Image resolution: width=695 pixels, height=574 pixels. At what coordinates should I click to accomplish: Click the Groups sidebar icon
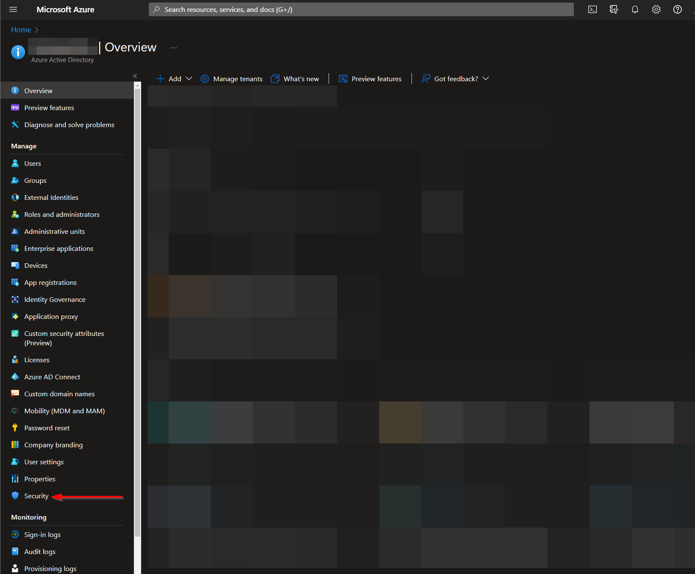pos(15,180)
